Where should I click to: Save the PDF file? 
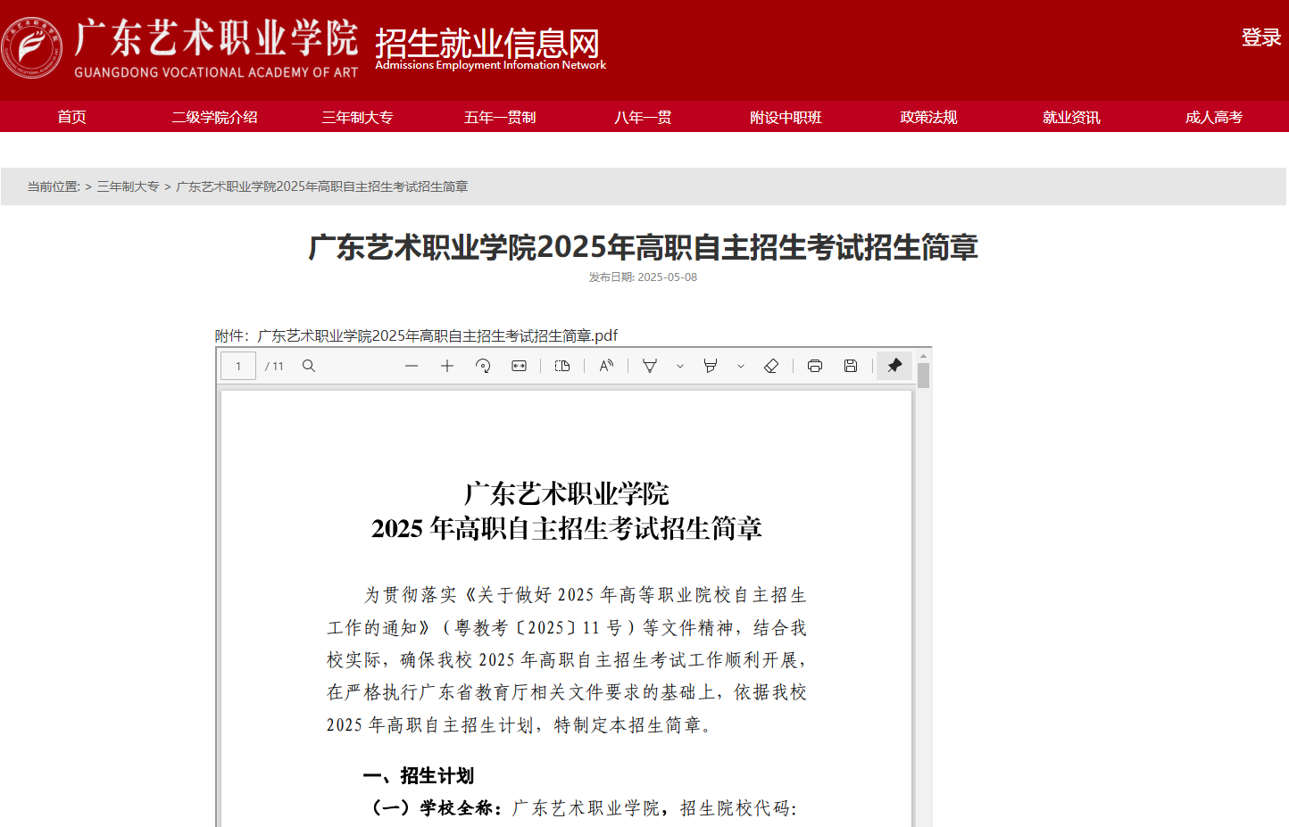click(850, 366)
